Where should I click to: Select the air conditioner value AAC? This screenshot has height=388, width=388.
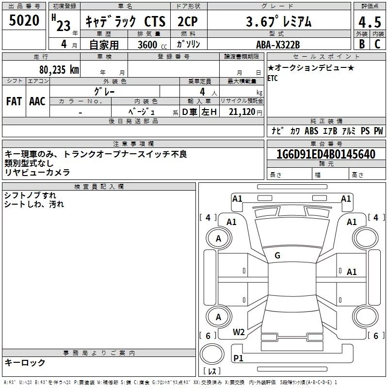click(x=37, y=101)
